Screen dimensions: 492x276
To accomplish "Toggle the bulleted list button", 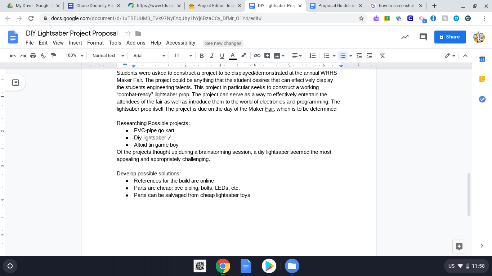I will point(343,56).
